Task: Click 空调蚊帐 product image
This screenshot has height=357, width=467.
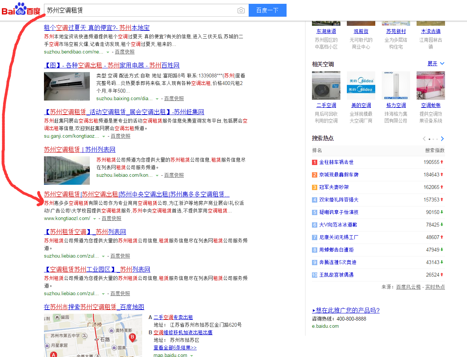Action: pyautogui.click(x=431, y=86)
